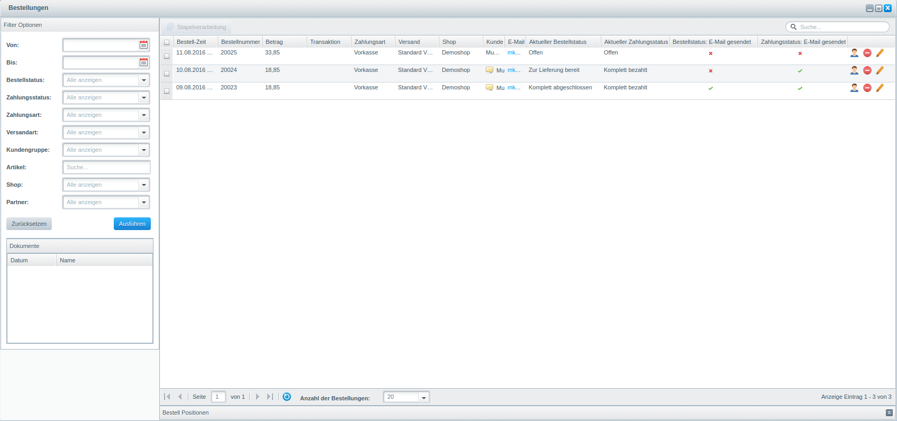Open customer profile for order 20024

[x=854, y=70]
